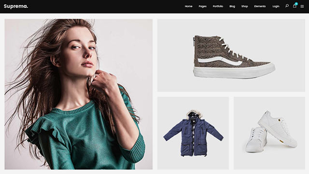Expand the Portfolio menu
This screenshot has height=174, width=309.
pyautogui.click(x=218, y=6)
